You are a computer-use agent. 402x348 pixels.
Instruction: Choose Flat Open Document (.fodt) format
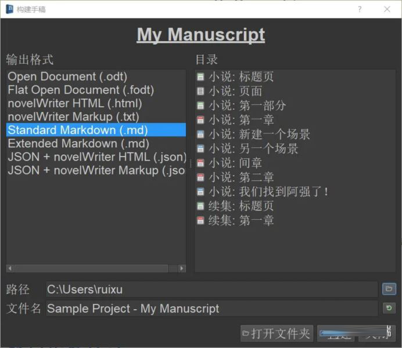click(x=96, y=90)
